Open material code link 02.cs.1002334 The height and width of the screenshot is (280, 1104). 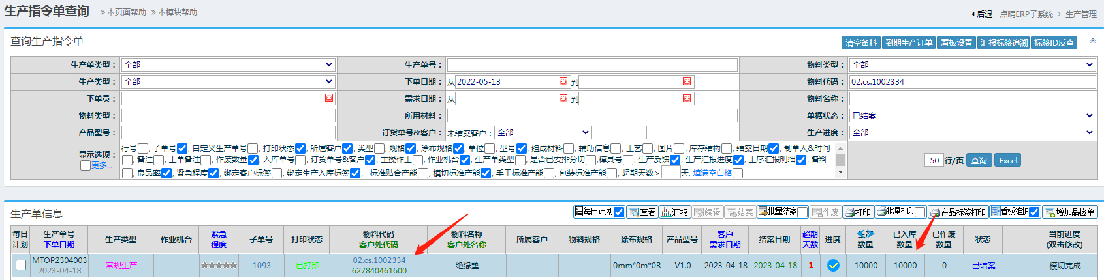pos(379,260)
